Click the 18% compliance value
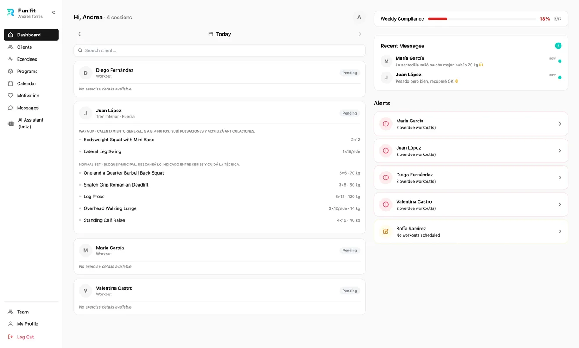Viewport: 579px width, 348px height. click(x=545, y=19)
